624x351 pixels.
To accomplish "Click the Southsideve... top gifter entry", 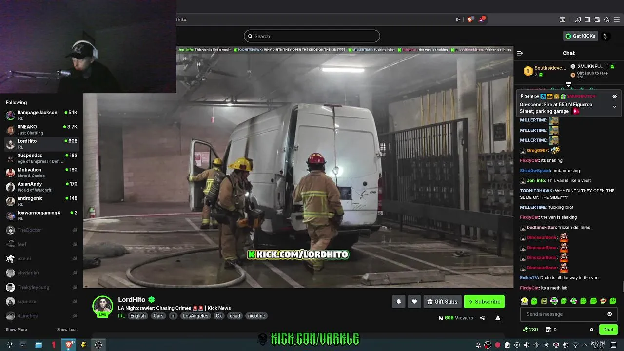I will click(545, 71).
